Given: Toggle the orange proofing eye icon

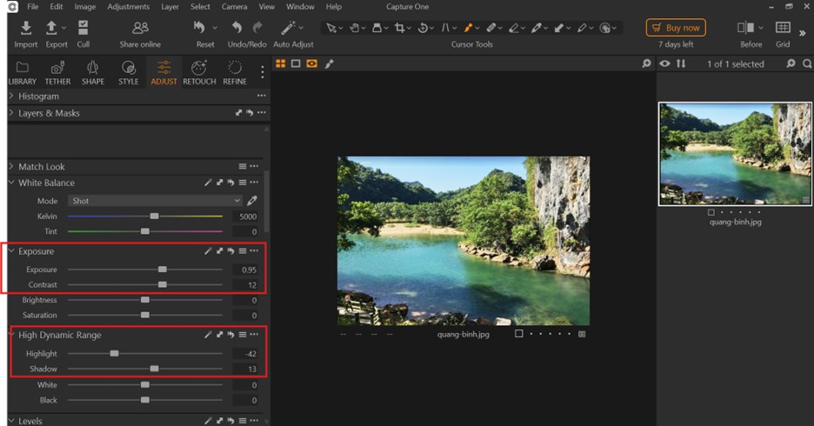Looking at the screenshot, I should (x=311, y=63).
